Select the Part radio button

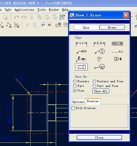[x=75, y=86]
